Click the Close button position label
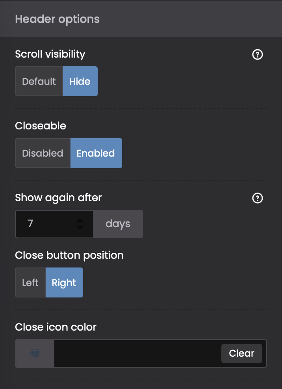Viewport: 282px width, 389px height. pos(69,255)
